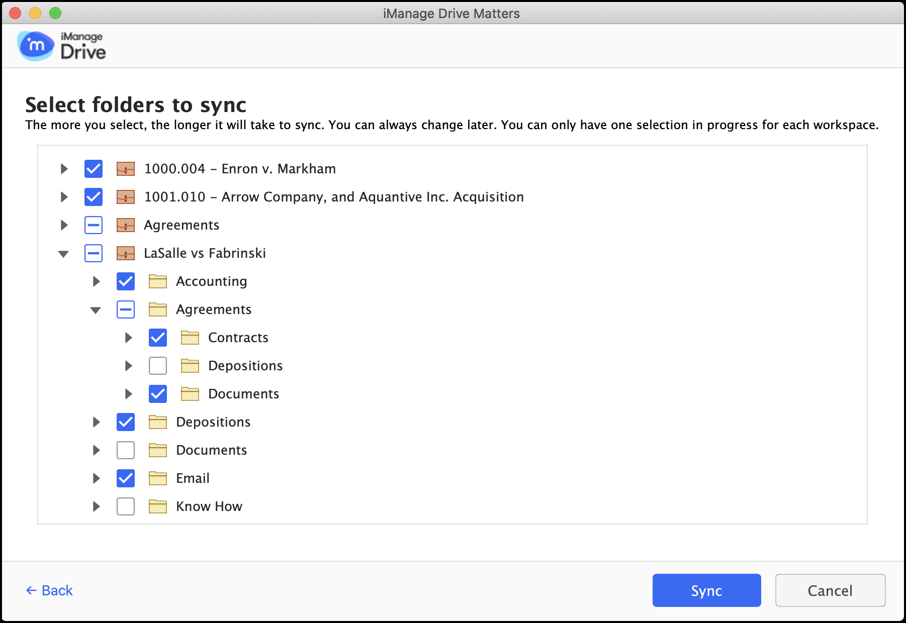Click the Enron v. Markham workspace icon
This screenshot has width=906, height=623.
[x=125, y=169]
